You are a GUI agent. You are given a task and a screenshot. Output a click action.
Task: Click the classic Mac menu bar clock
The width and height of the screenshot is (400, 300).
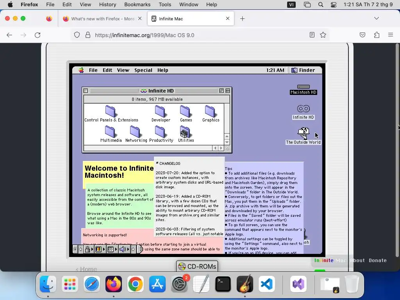pos(275,70)
